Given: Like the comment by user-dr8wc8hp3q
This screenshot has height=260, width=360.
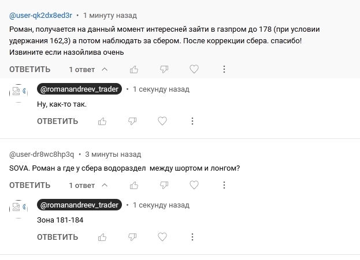Looking at the screenshot, I should pyautogui.click(x=134, y=186).
